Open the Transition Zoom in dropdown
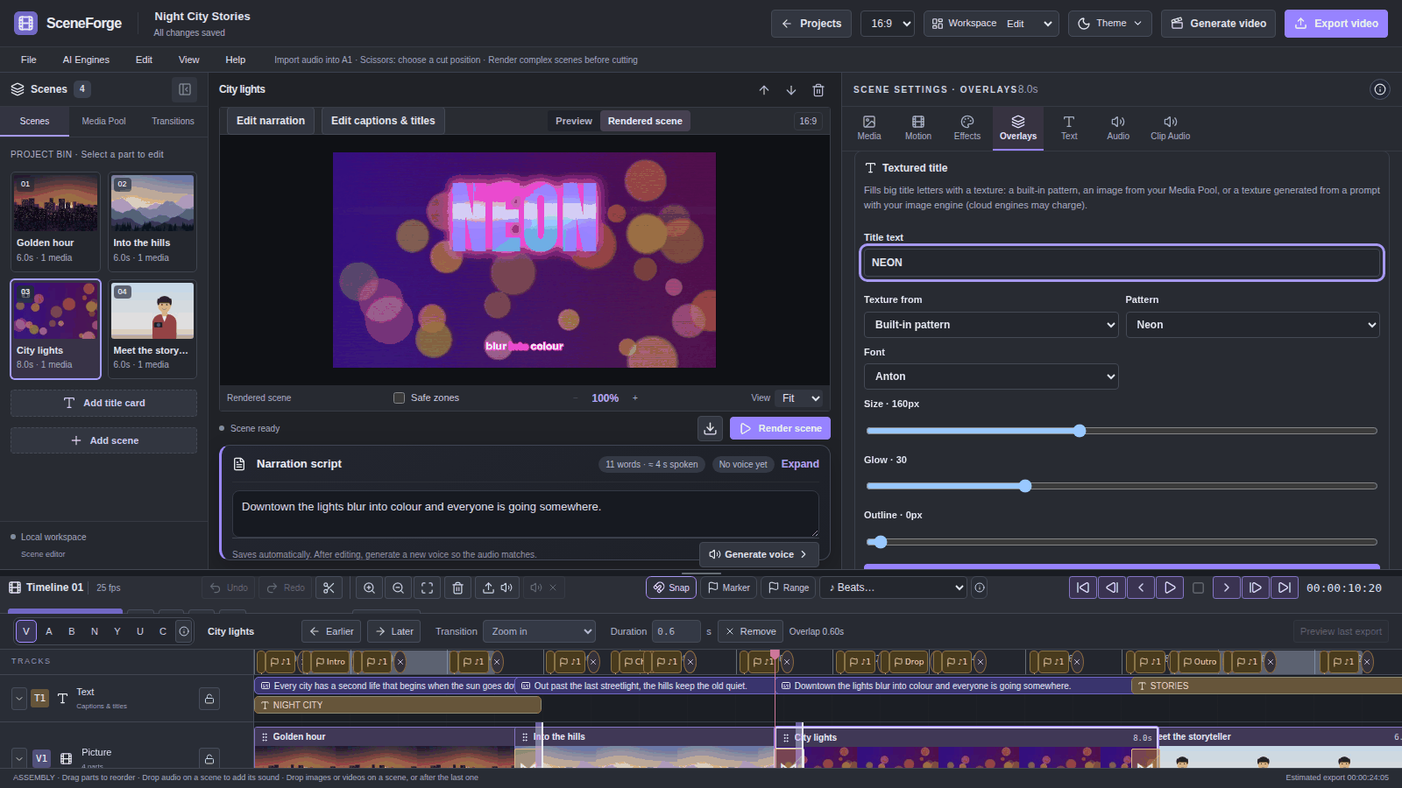The image size is (1402, 788). click(x=539, y=631)
